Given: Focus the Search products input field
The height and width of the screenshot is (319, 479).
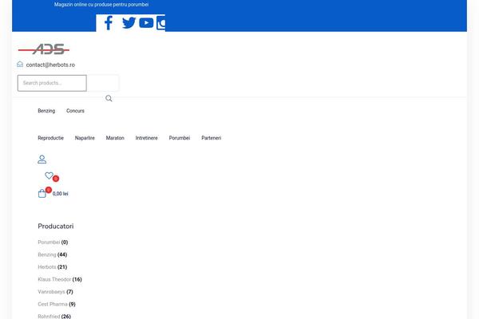Looking at the screenshot, I should tap(52, 83).
